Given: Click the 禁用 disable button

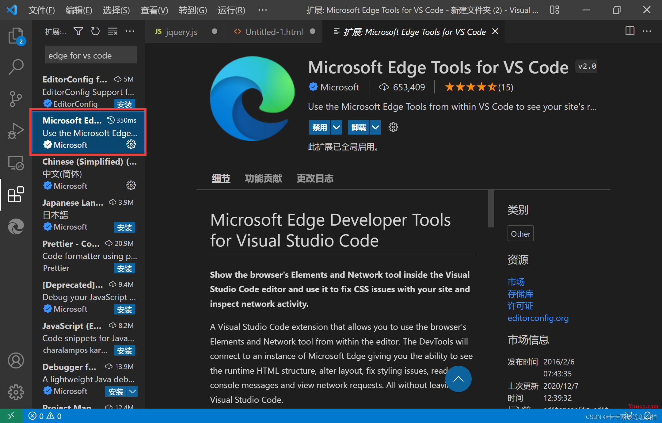Looking at the screenshot, I should tap(320, 127).
